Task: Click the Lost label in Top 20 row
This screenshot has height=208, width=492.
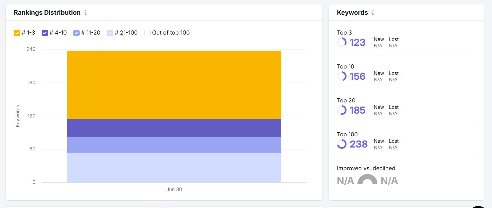Action: pos(394,107)
